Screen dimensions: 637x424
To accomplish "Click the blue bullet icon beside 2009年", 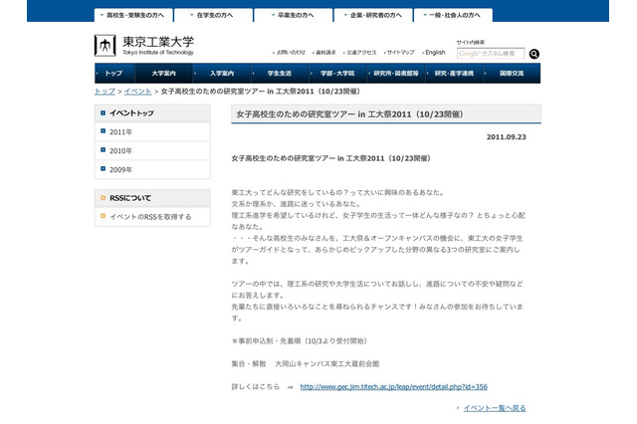I will click(x=103, y=168).
